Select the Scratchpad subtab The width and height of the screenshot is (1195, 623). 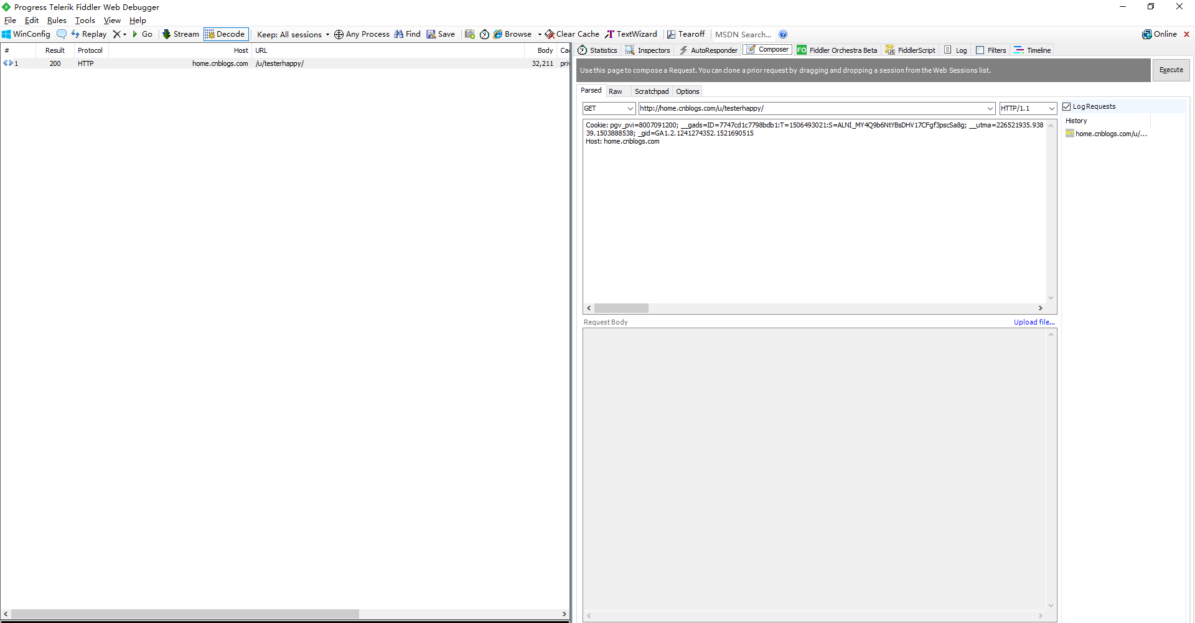(x=652, y=91)
